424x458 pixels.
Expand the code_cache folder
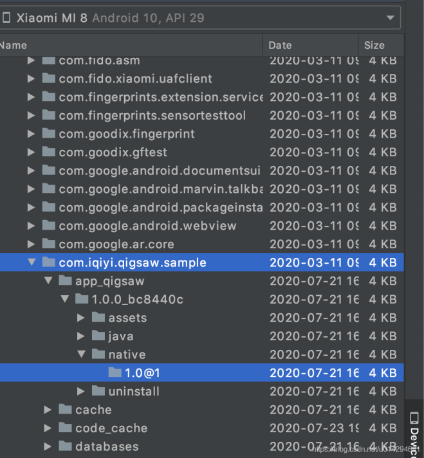pyautogui.click(x=48, y=428)
